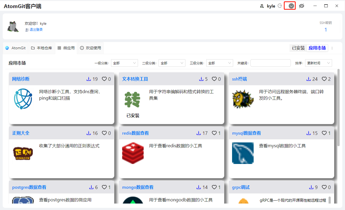Open the 正则大全 title link
345x210 pixels.
(x=21, y=133)
